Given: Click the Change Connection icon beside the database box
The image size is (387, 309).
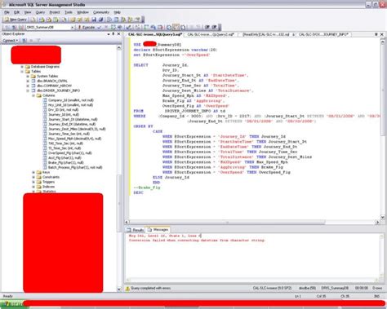Looking at the screenshot, I should tap(21, 27).
